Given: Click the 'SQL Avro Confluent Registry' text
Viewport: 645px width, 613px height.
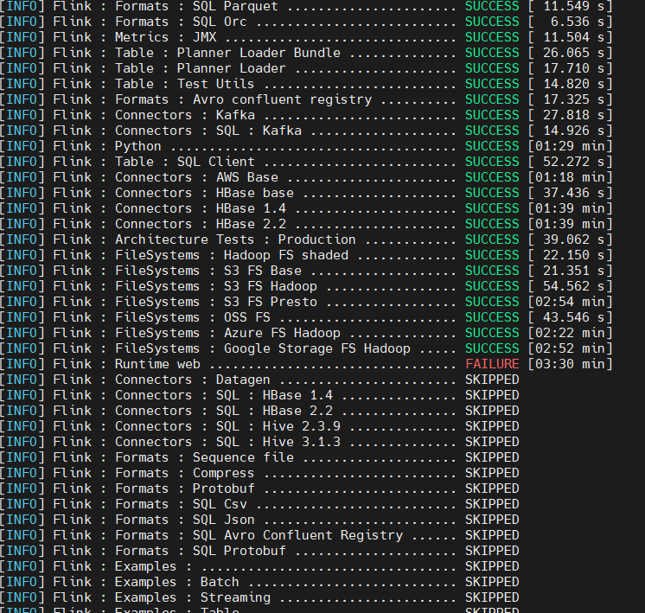Looking at the screenshot, I should click(297, 535).
